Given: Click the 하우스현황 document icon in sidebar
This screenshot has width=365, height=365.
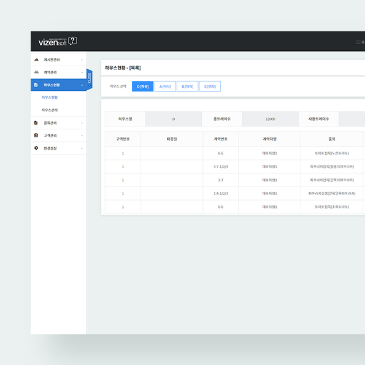Looking at the screenshot, I should click(36, 85).
